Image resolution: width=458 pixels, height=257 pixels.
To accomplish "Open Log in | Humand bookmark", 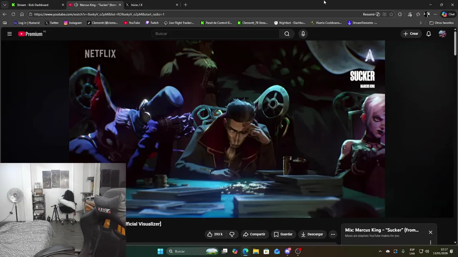I will click(x=26, y=23).
